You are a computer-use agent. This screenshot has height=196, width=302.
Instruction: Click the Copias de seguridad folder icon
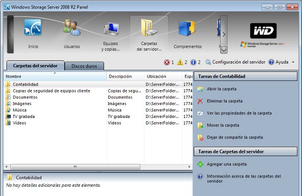pos(8,91)
